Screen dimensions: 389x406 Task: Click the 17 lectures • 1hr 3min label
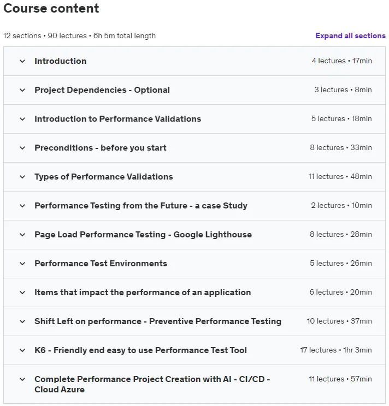pyautogui.click(x=336, y=350)
